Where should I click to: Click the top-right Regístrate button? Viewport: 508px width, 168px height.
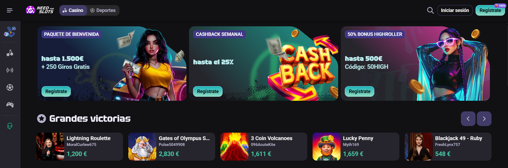[490, 10]
